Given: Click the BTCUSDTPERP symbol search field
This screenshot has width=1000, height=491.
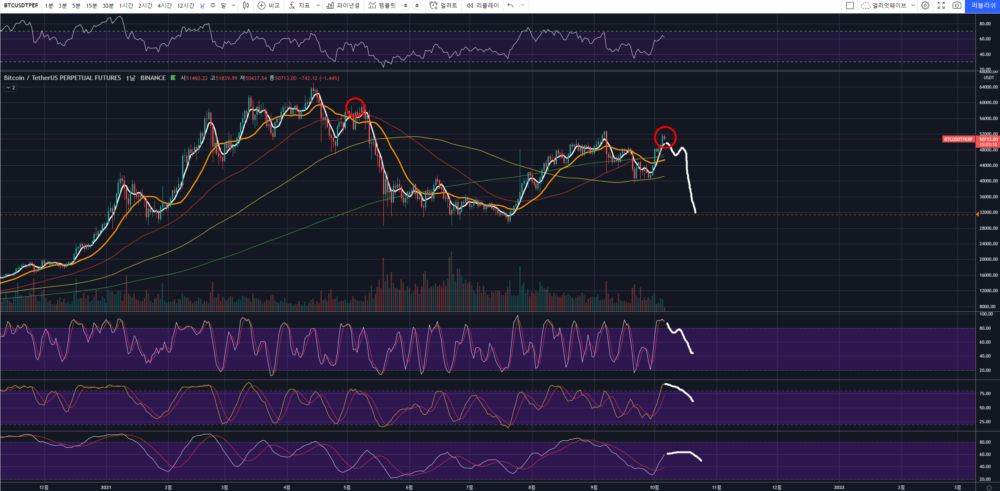Looking at the screenshot, I should pos(21,5).
